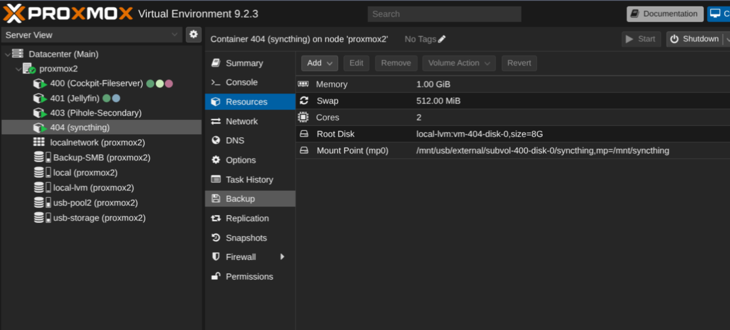The height and width of the screenshot is (330, 730).
Task: Click storage icon for usb-storage
Action: [x=42, y=218]
